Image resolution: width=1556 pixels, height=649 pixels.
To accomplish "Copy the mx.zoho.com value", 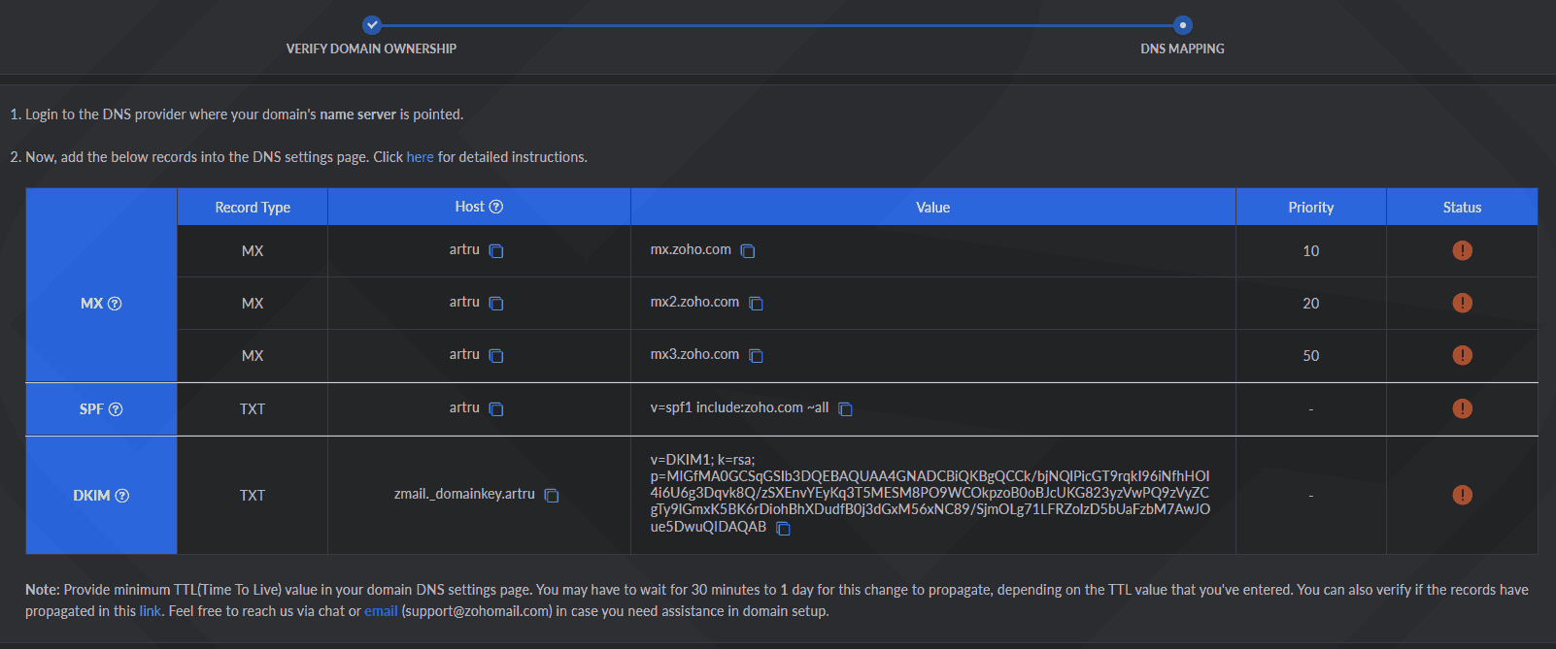I will pyautogui.click(x=748, y=251).
